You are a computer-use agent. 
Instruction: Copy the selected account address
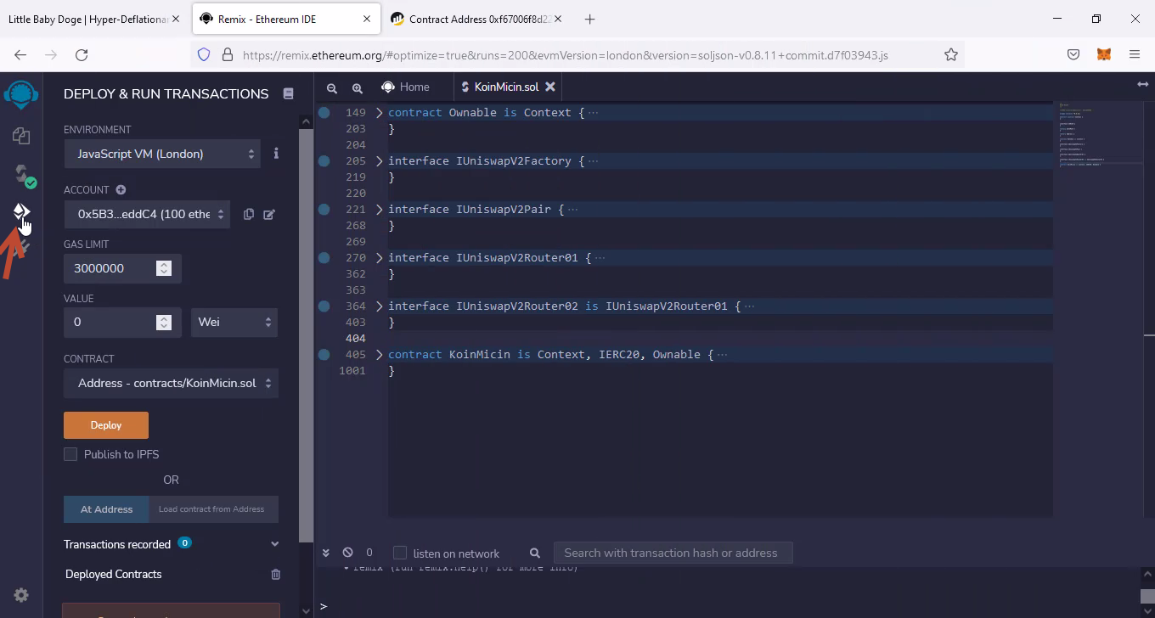tap(249, 215)
